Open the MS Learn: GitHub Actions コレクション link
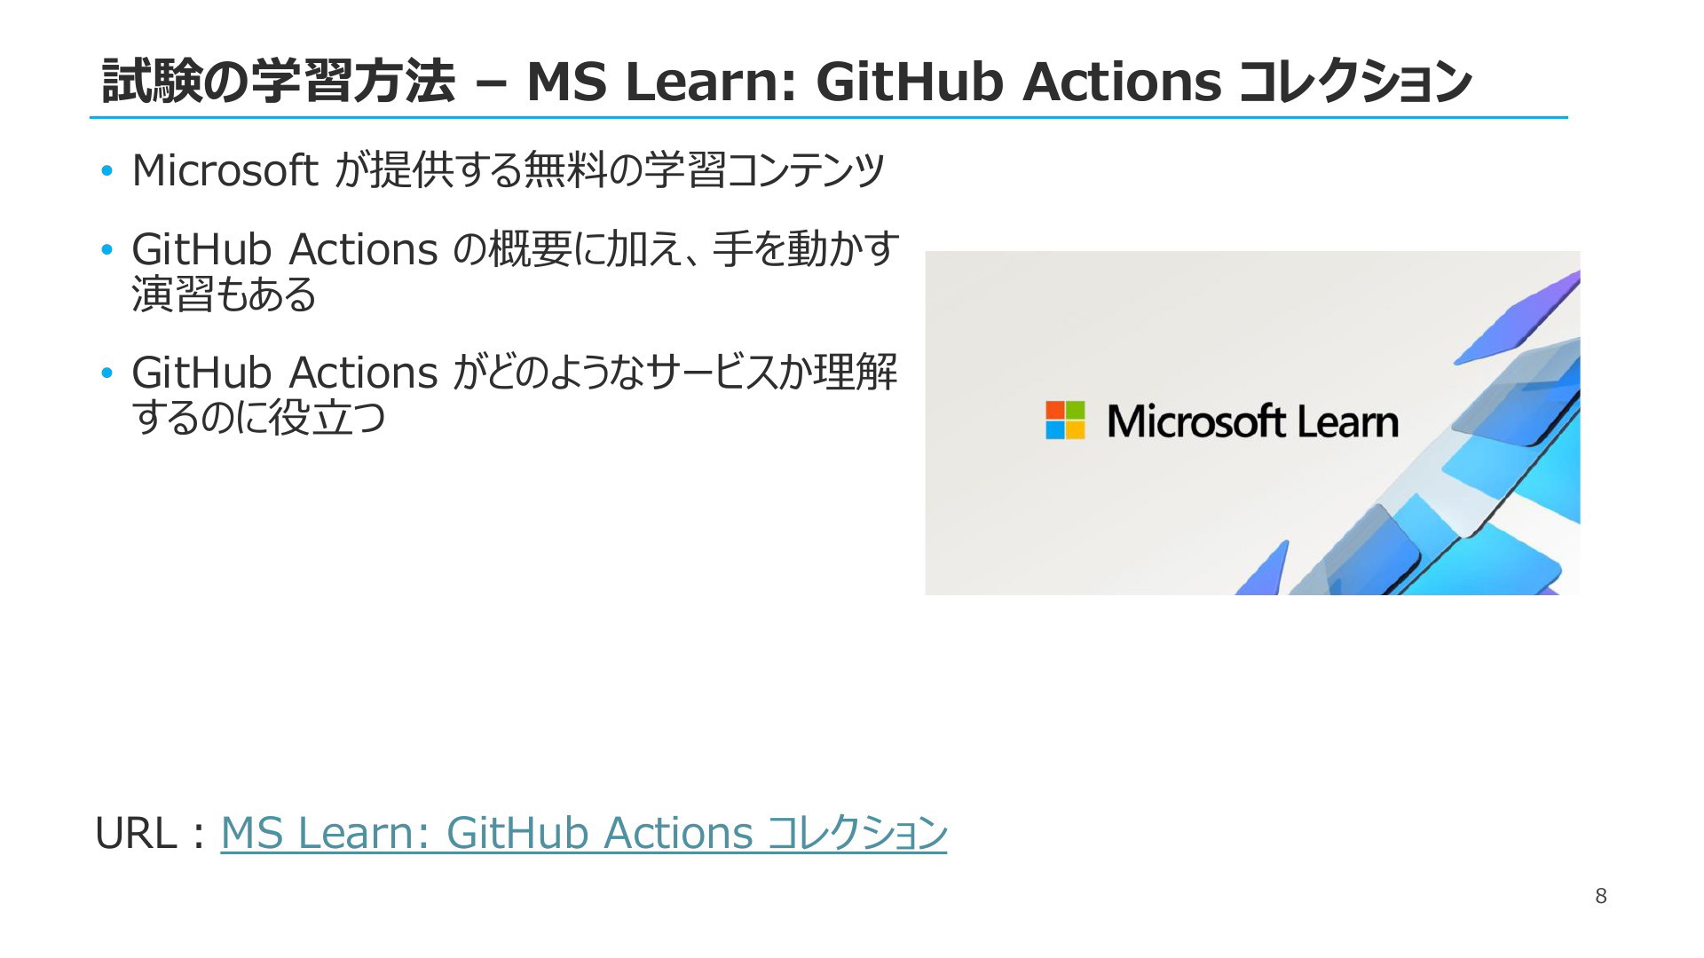This screenshot has height=958, width=1704. tap(583, 833)
